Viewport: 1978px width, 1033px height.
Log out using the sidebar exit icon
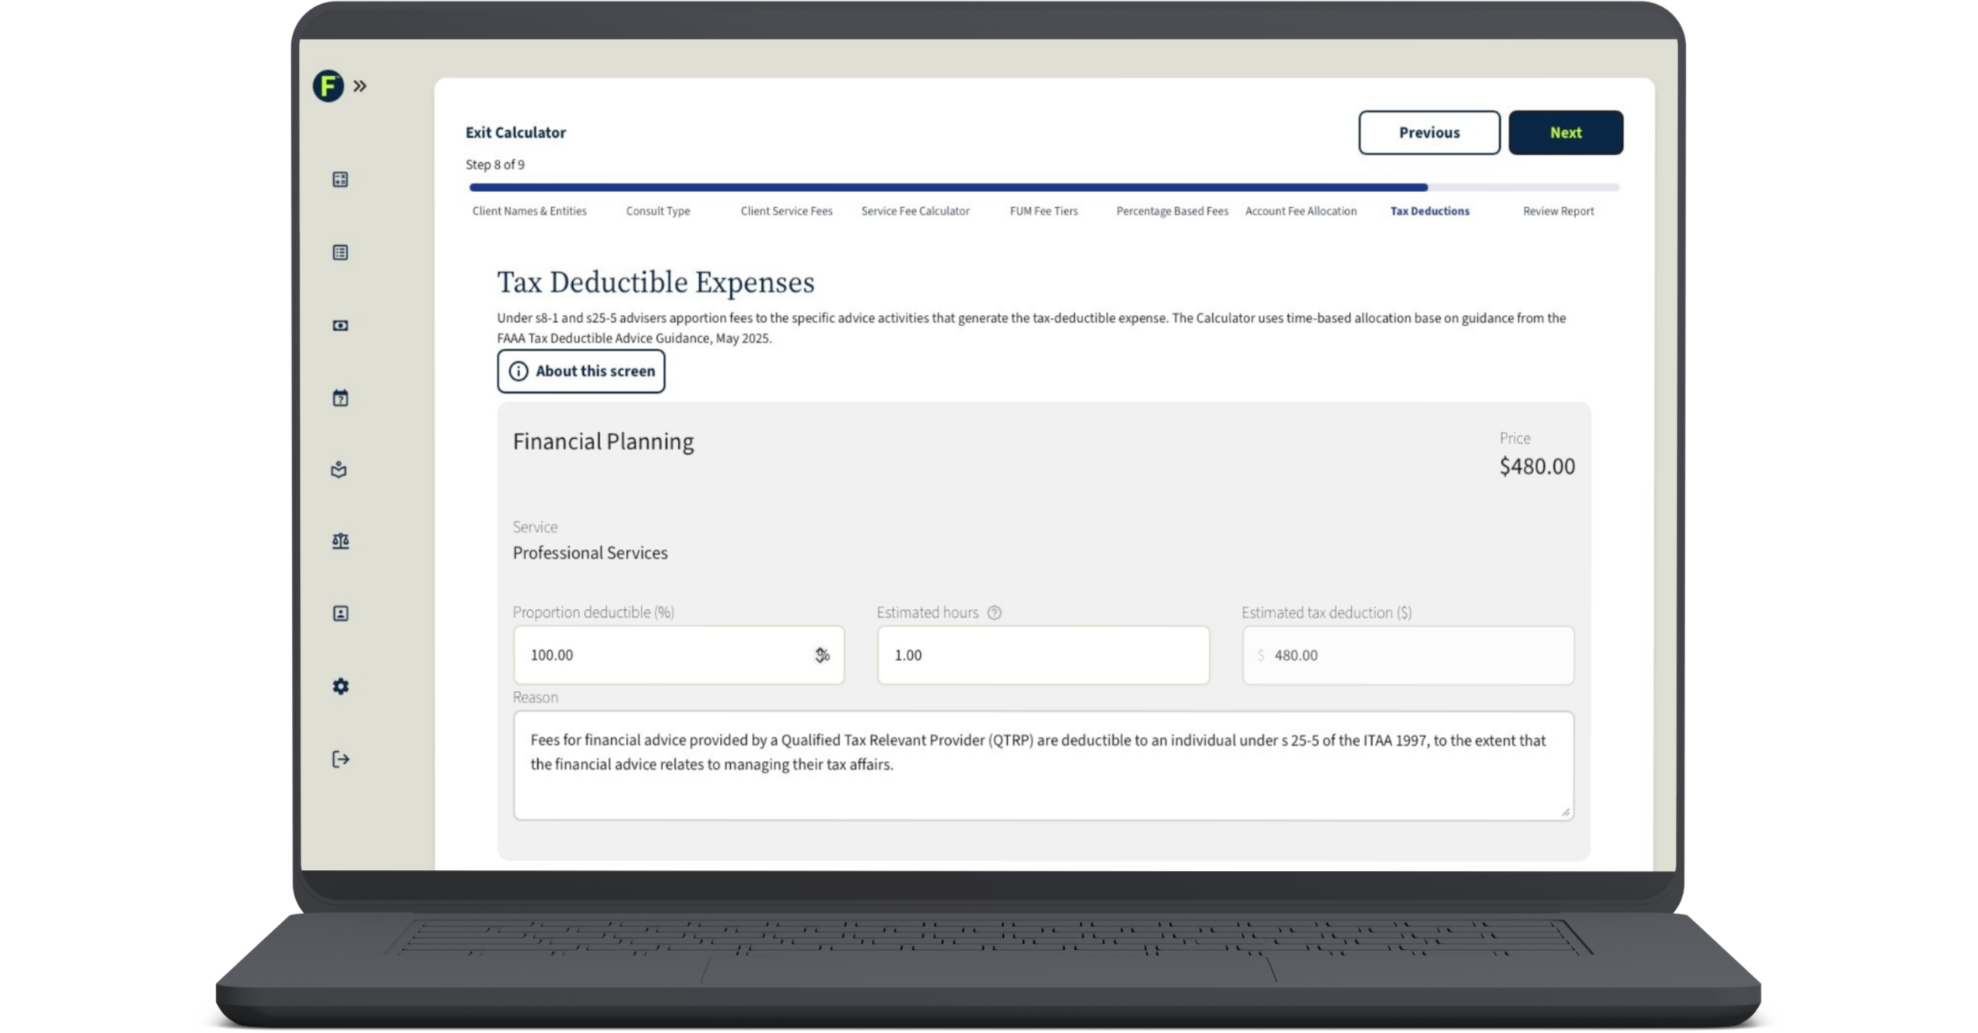pos(340,759)
